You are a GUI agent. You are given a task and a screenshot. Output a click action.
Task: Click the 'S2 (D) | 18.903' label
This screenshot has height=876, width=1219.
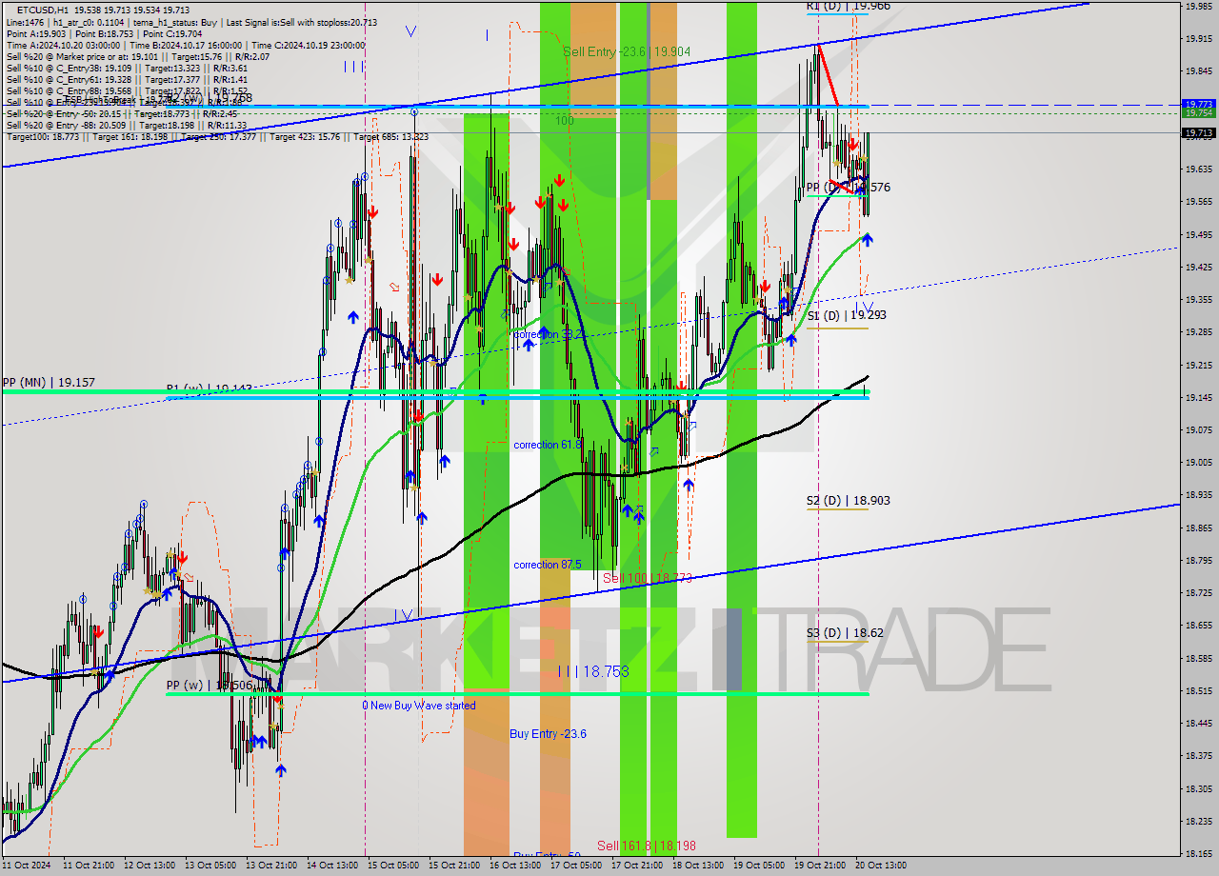(x=849, y=500)
